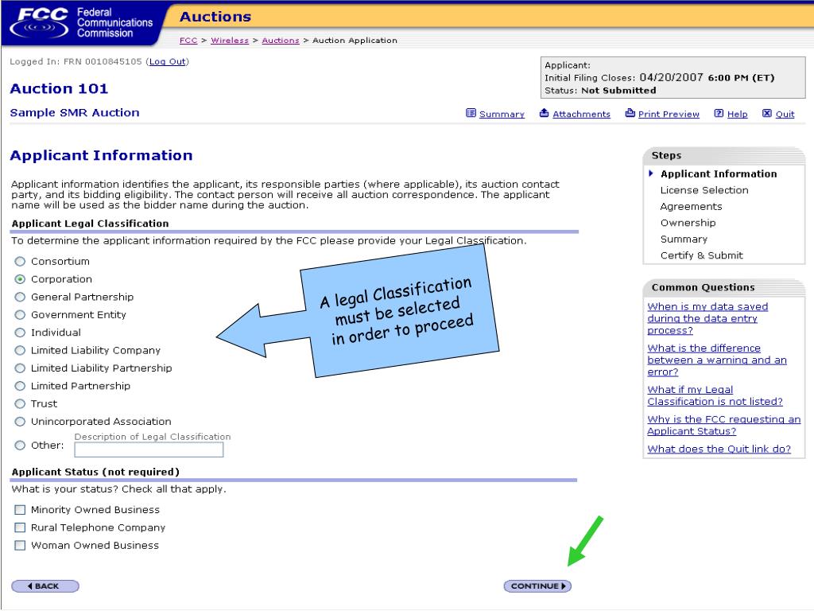Click the CONTINUE button
814x611 pixels.
click(x=537, y=586)
